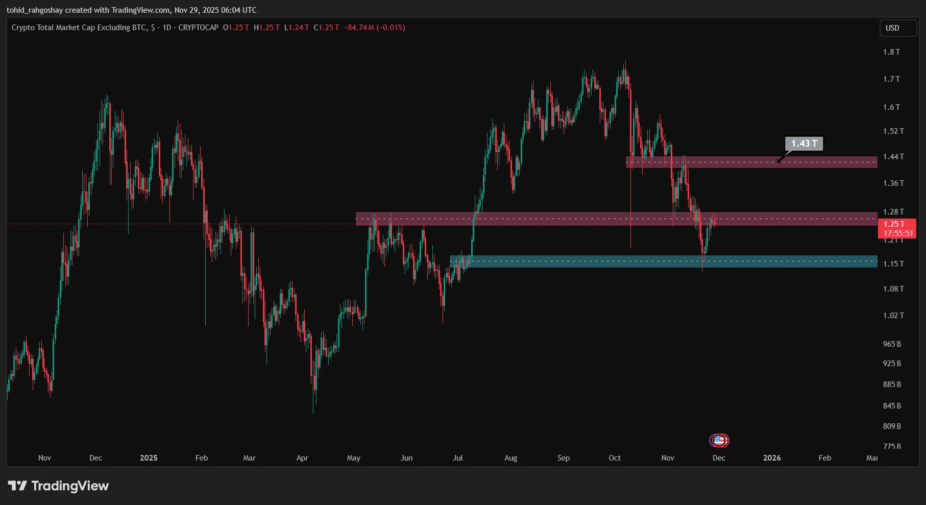Click the 1.8 T price scale label
This screenshot has height=505, width=926.
[x=891, y=52]
